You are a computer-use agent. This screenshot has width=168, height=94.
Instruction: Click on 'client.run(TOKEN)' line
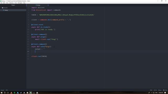39,56
